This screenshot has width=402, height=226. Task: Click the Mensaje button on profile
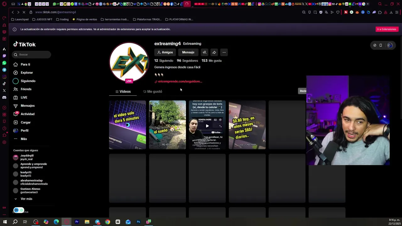(188, 52)
